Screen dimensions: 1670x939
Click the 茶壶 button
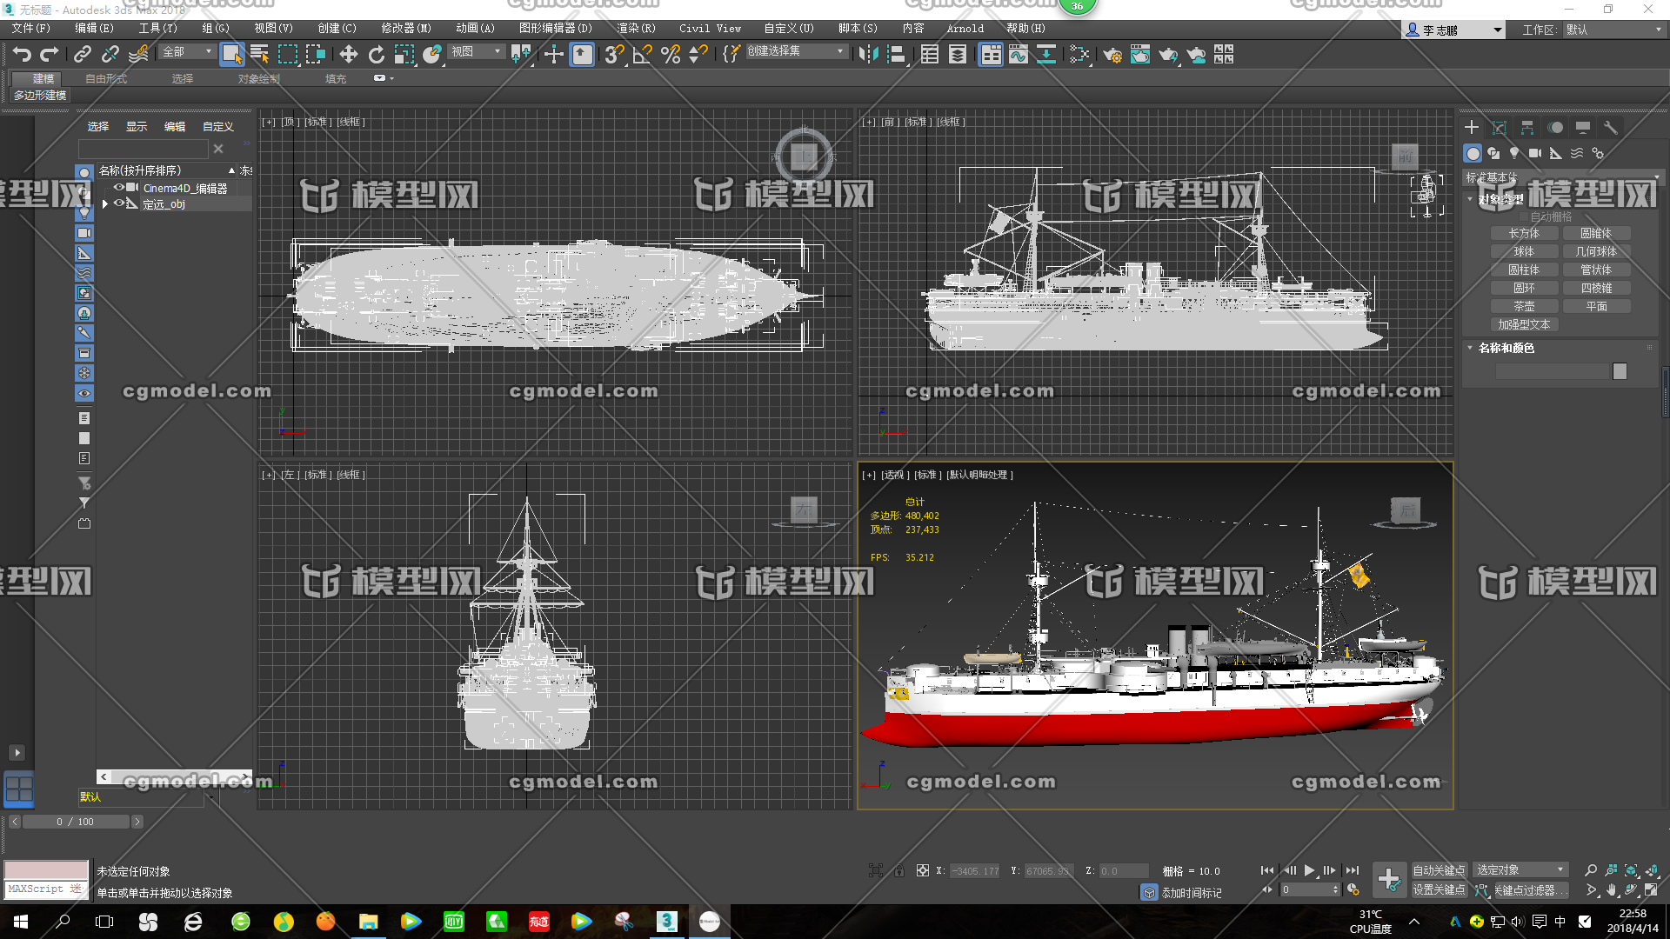[x=1524, y=306]
